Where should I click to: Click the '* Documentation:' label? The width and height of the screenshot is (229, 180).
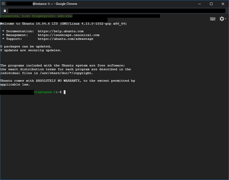tap(18, 31)
